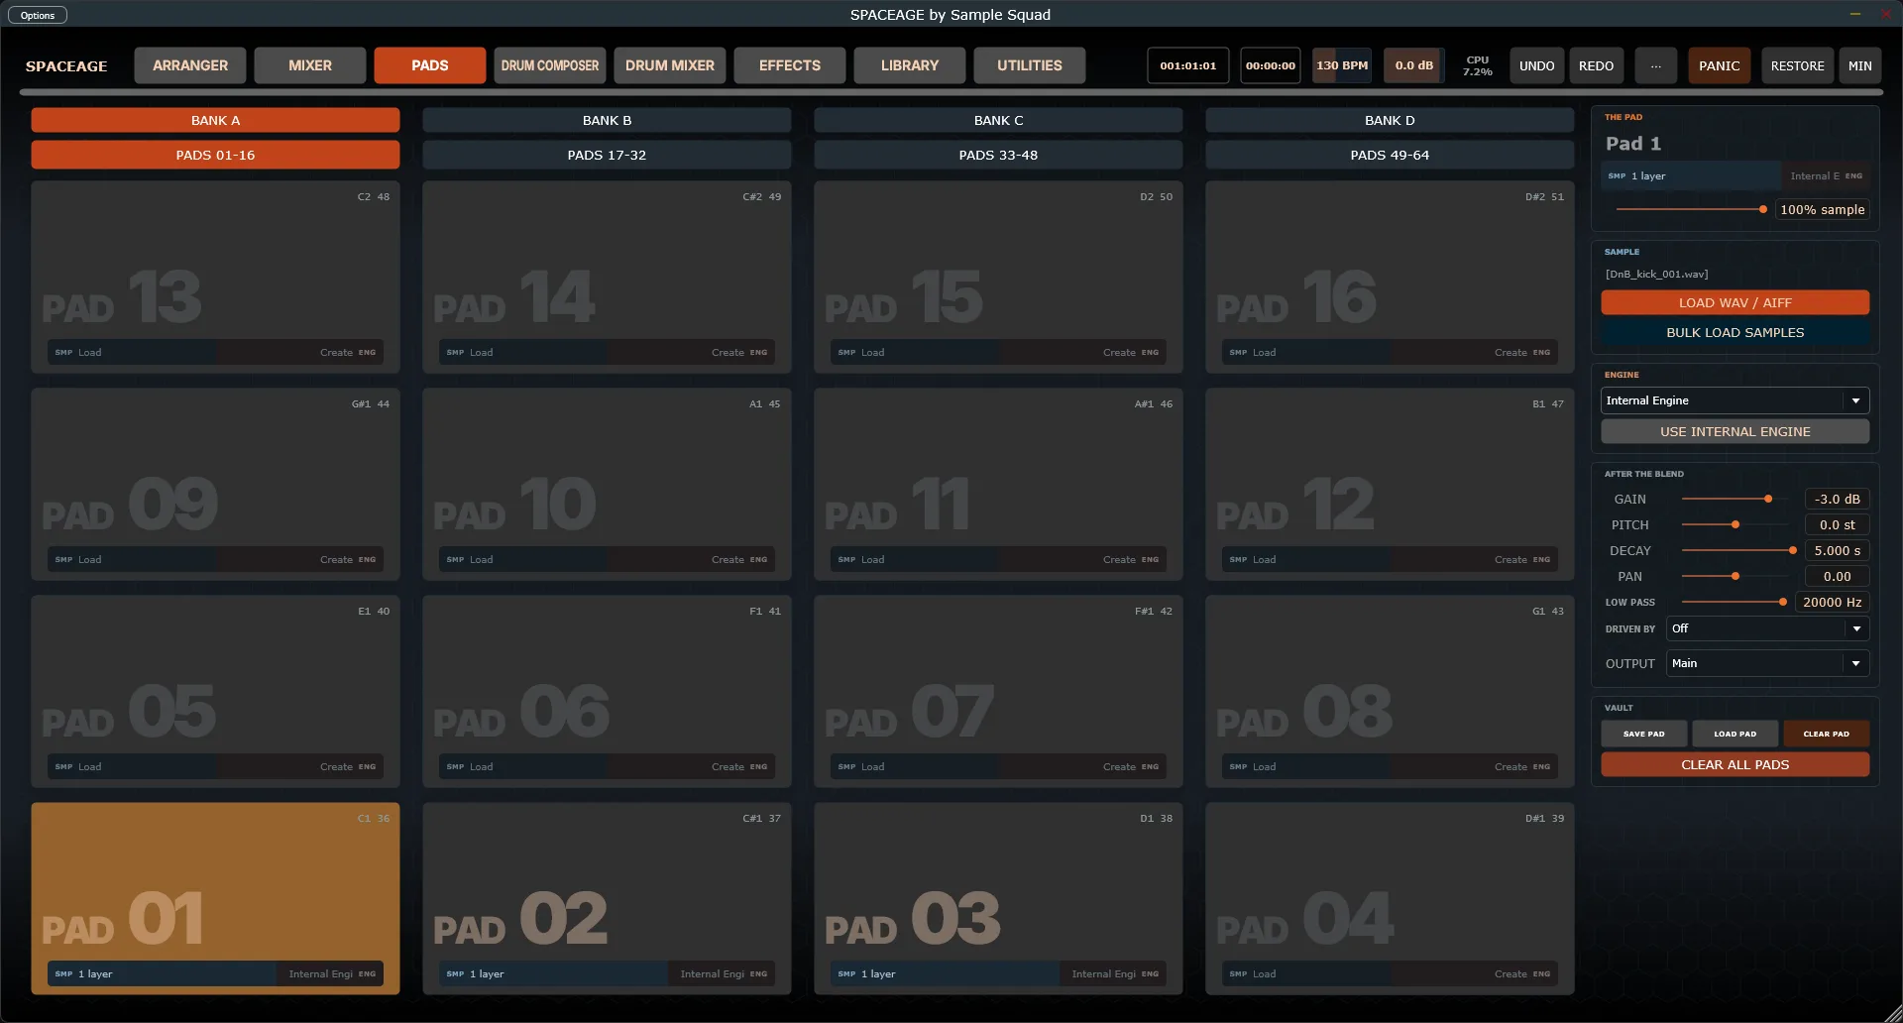Click Internal E ENG in The Pad panel
Viewport: 1903px width, 1023px height.
point(1826,175)
